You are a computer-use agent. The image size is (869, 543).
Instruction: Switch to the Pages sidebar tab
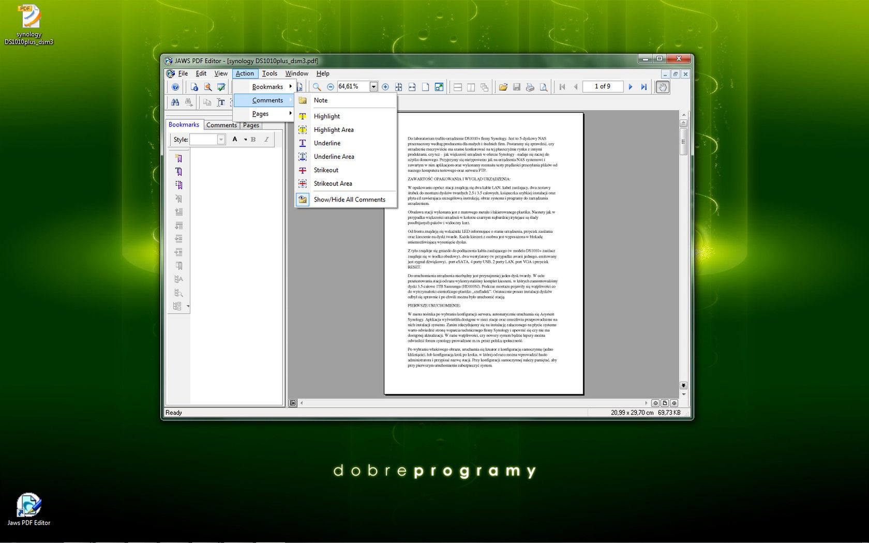click(251, 125)
